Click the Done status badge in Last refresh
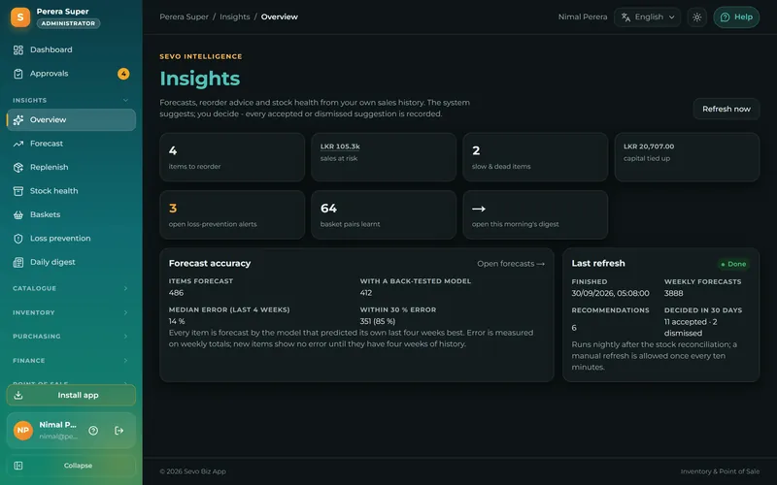 pos(733,264)
